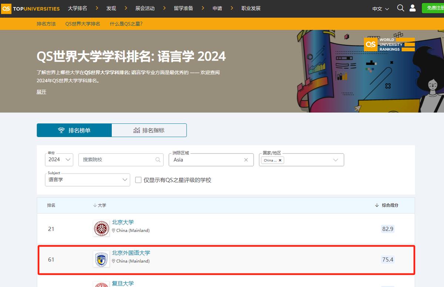Open the search magnifier in the top bar
Image resolution: width=444 pixels, height=287 pixels.
tap(400, 8)
